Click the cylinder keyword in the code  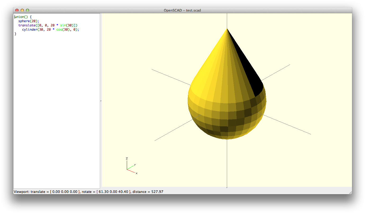click(30, 30)
